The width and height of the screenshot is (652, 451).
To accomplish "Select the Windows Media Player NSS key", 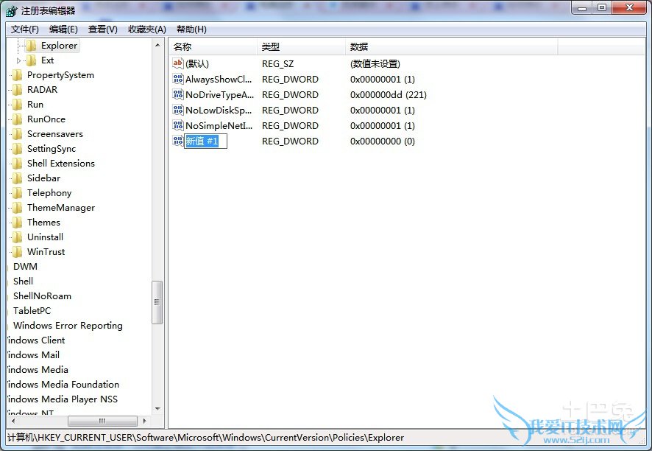I will coord(63,399).
